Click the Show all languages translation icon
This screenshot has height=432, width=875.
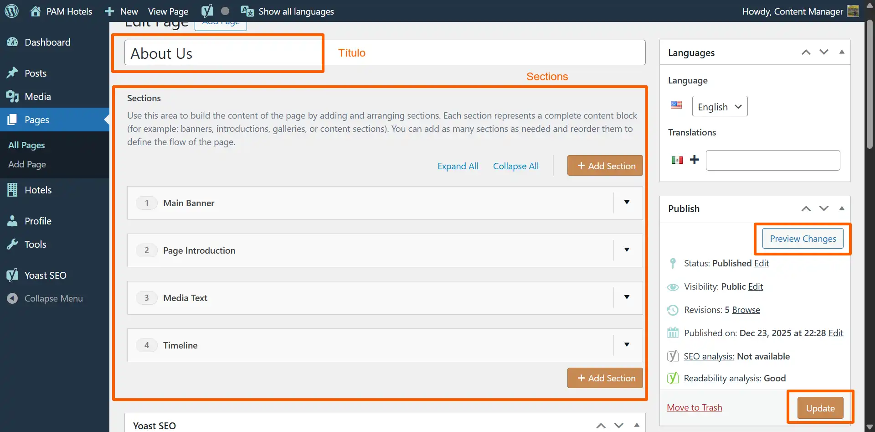click(x=247, y=11)
